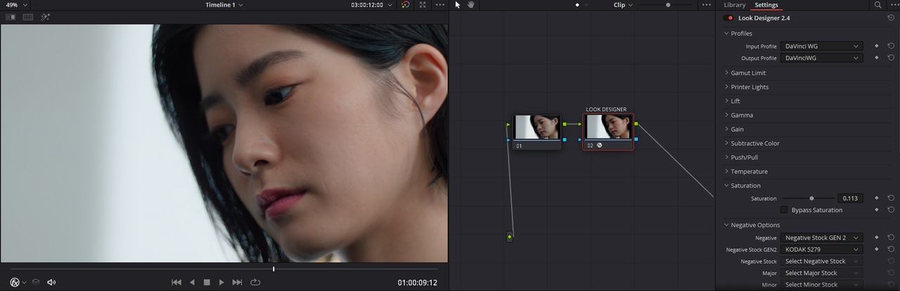Add keyframe for Output Profile
Image resolution: width=900 pixels, height=291 pixels.
877,57
